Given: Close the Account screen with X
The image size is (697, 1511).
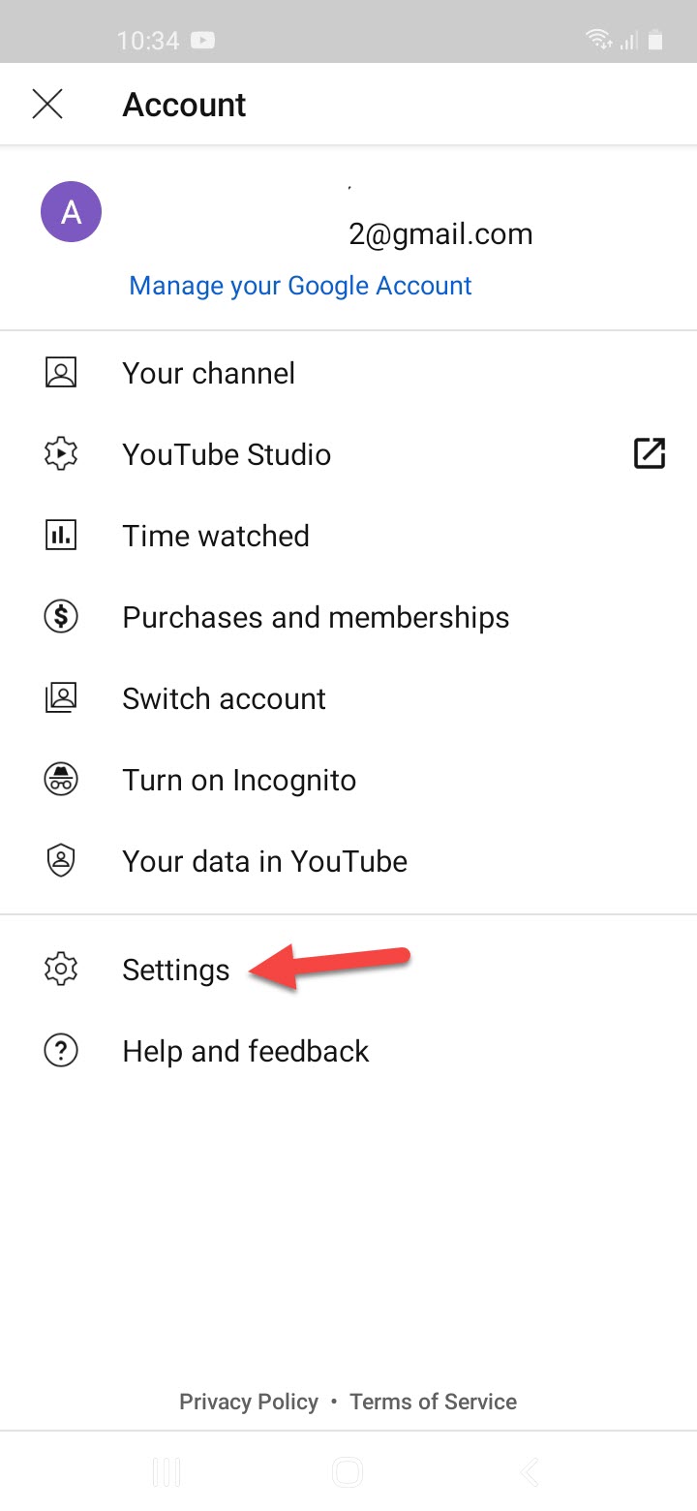Looking at the screenshot, I should tap(47, 104).
